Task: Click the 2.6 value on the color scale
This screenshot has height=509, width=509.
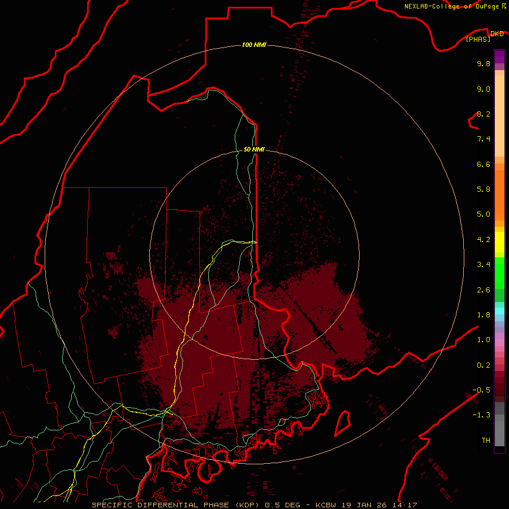Action: (x=484, y=290)
